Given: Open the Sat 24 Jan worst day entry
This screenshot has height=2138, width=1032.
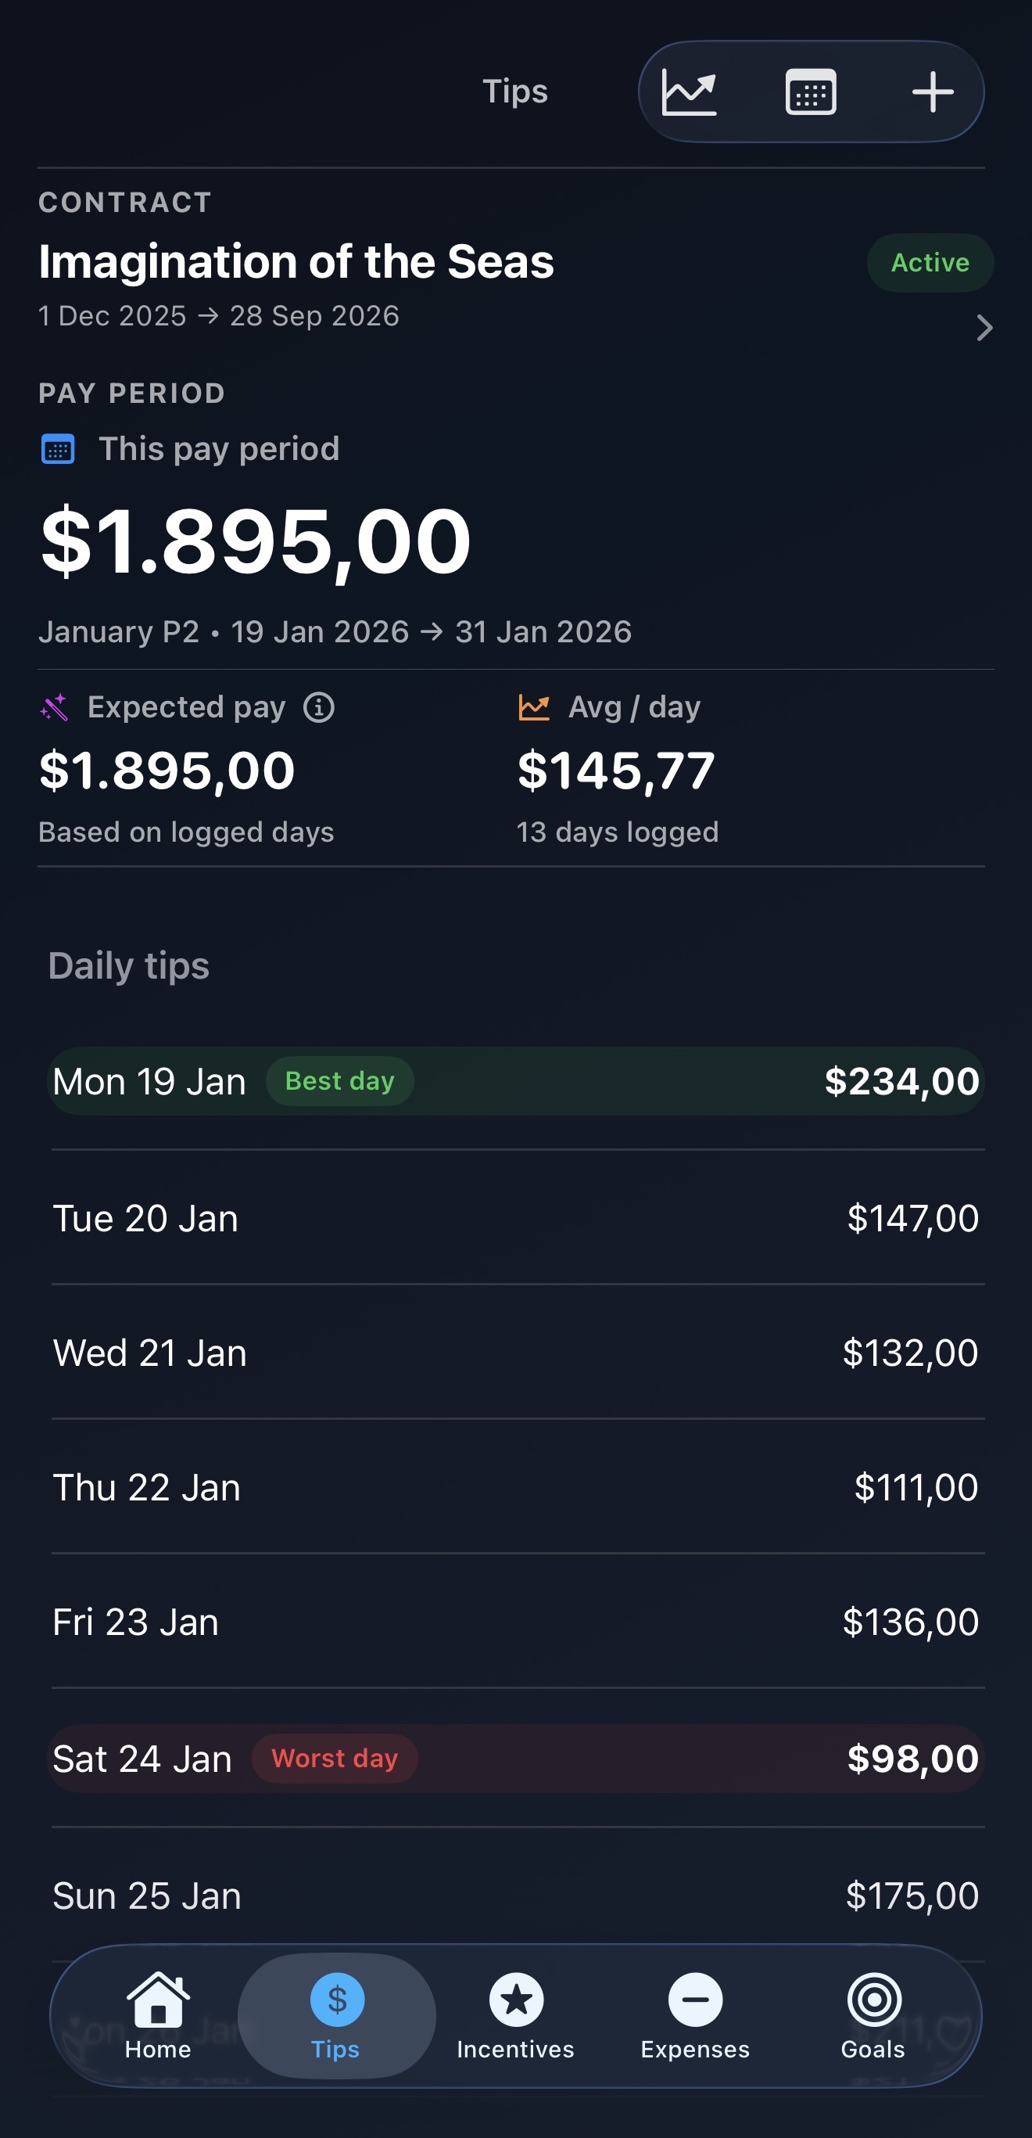Looking at the screenshot, I should pyautogui.click(x=516, y=1759).
